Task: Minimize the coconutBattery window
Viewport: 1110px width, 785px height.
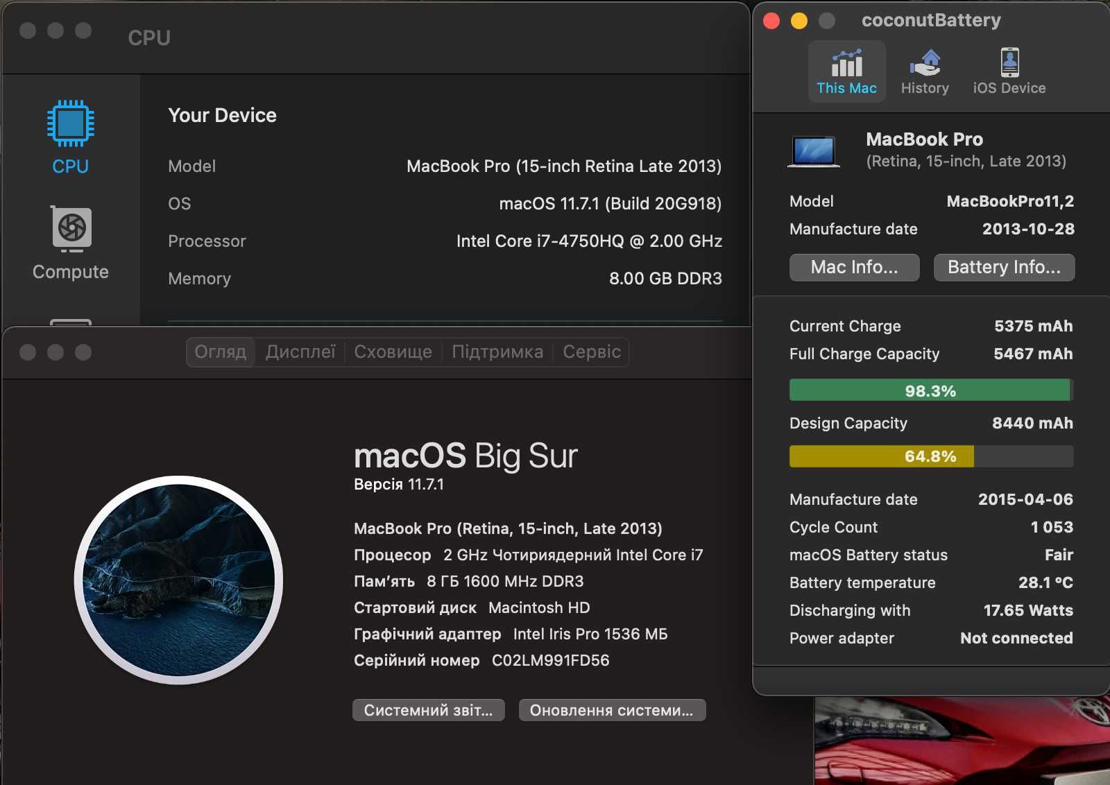Action: point(799,21)
